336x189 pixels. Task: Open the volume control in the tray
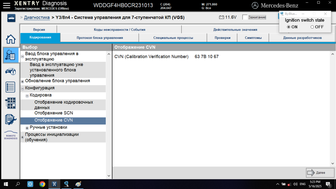click(295, 184)
